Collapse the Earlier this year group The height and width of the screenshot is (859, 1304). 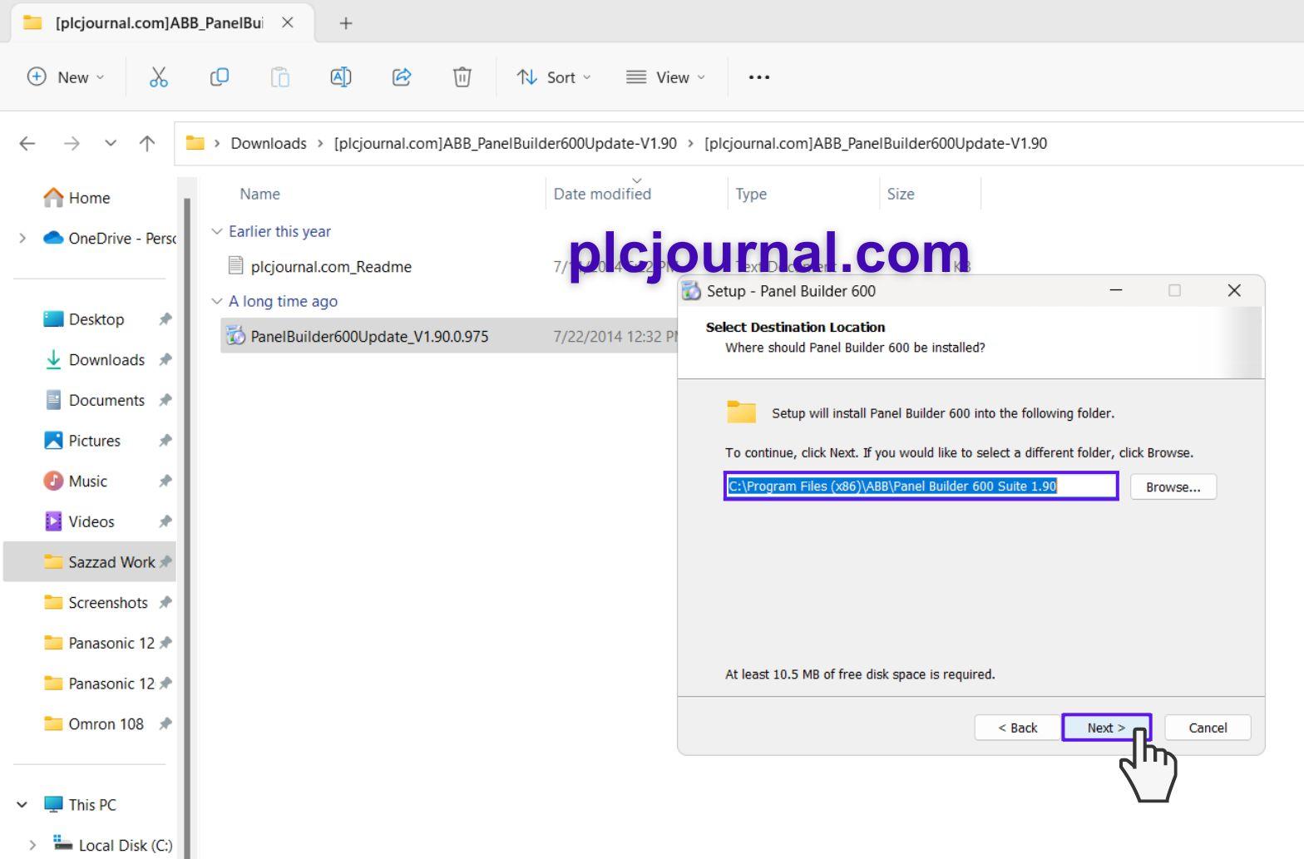click(x=217, y=231)
